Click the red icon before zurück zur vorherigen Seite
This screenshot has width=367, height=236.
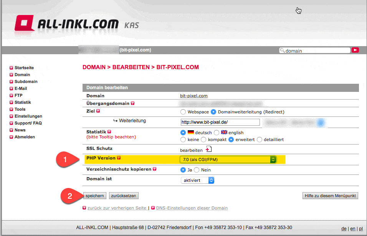pyautogui.click(x=84, y=208)
